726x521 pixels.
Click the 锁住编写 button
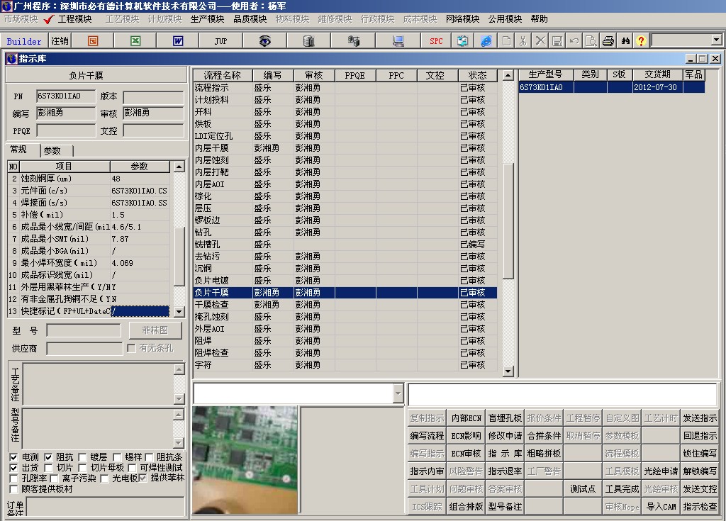click(x=700, y=454)
